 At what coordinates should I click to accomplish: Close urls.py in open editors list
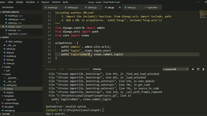coord(3,26)
